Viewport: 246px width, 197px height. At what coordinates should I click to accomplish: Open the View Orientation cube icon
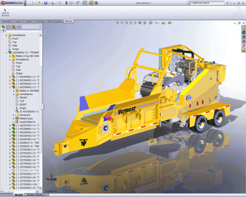[x=144, y=23]
